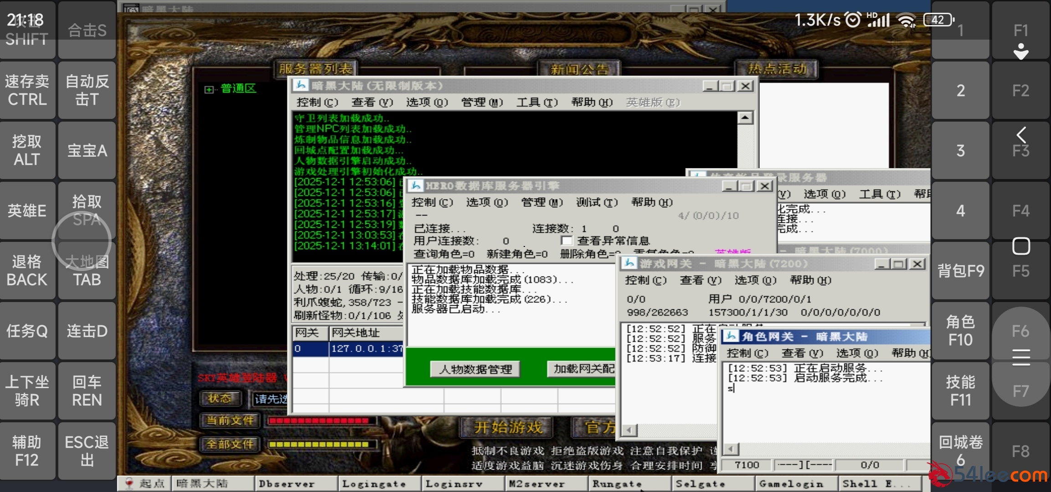Click the 角色网关 window title icon

pos(731,336)
